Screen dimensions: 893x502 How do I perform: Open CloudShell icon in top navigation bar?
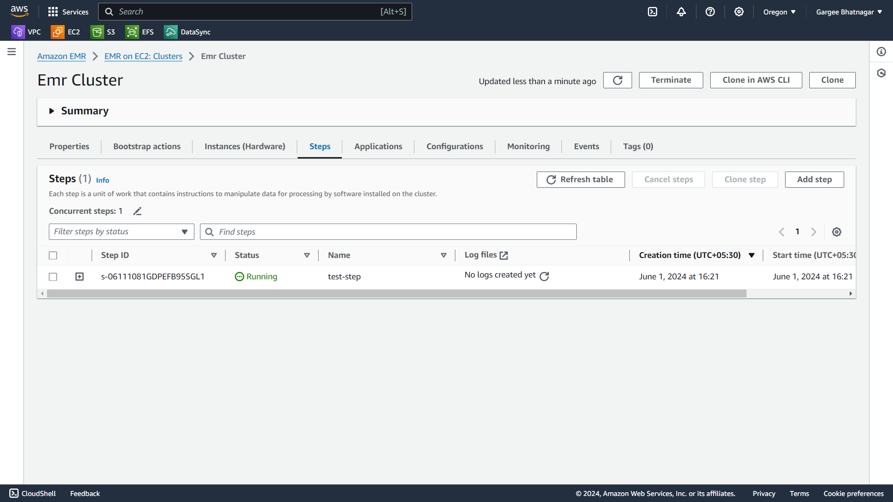(653, 12)
